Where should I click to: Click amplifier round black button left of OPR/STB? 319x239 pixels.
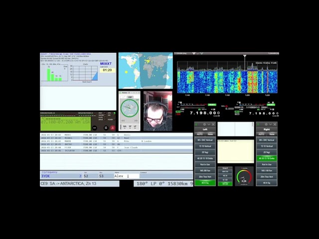[x=94, y=128]
